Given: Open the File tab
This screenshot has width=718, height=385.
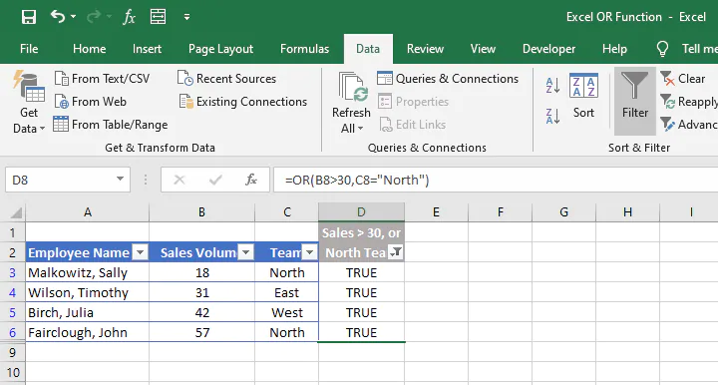Looking at the screenshot, I should 29,49.
